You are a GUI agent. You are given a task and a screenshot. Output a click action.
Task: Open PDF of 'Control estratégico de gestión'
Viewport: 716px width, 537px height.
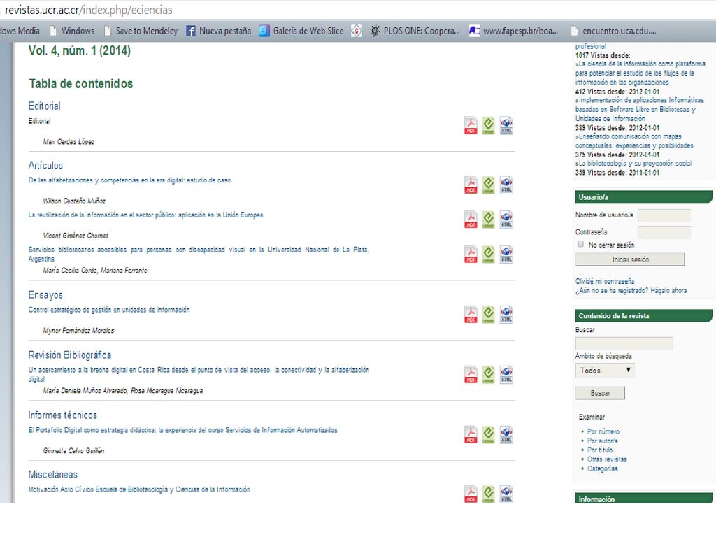tap(471, 315)
